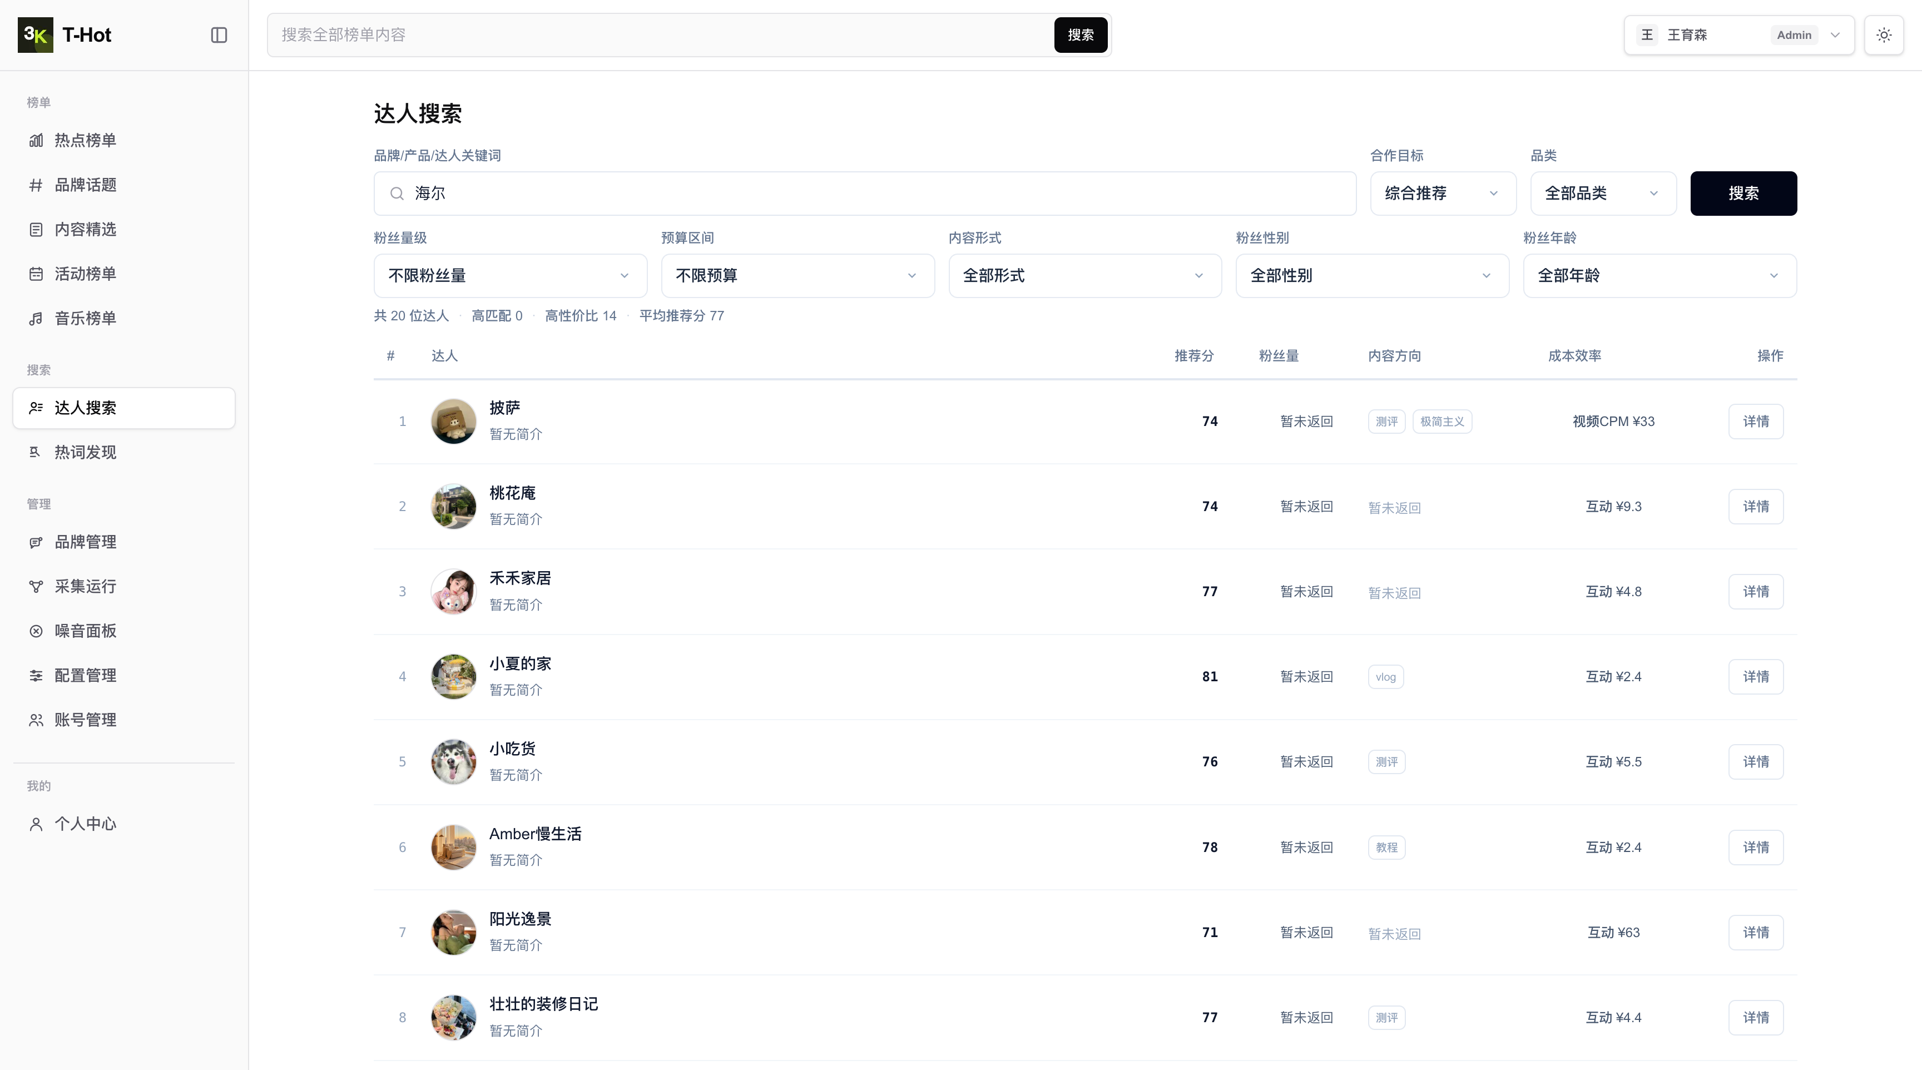Screen dimensions: 1922x1070
Task: Click 阳光逸景's avatar thumbnail
Action: click(x=454, y=933)
